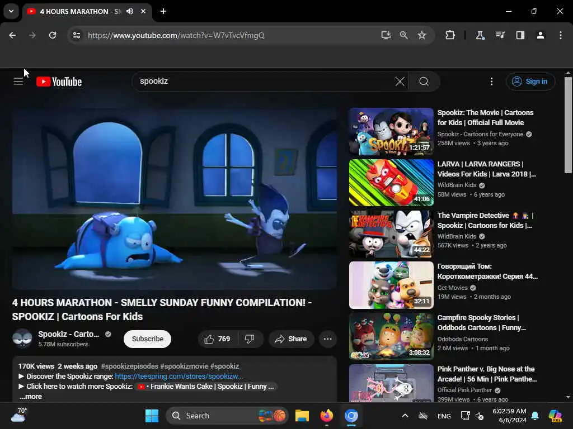573x429 pixels.
Task: Open the #spookizepisodes hashtag
Action: coord(130,366)
